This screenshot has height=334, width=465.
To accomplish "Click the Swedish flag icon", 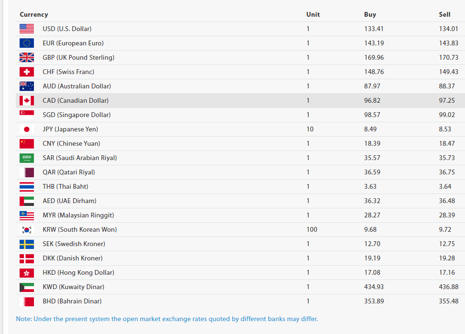I will (27, 244).
